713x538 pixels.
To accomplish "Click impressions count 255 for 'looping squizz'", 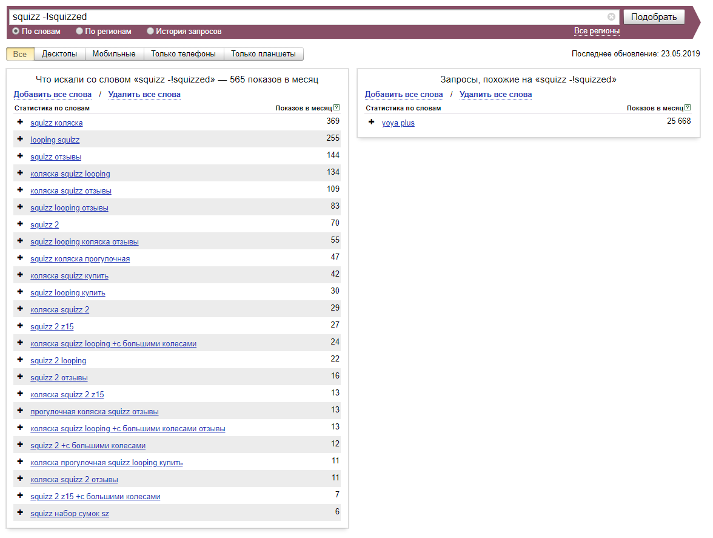I will pyautogui.click(x=333, y=138).
